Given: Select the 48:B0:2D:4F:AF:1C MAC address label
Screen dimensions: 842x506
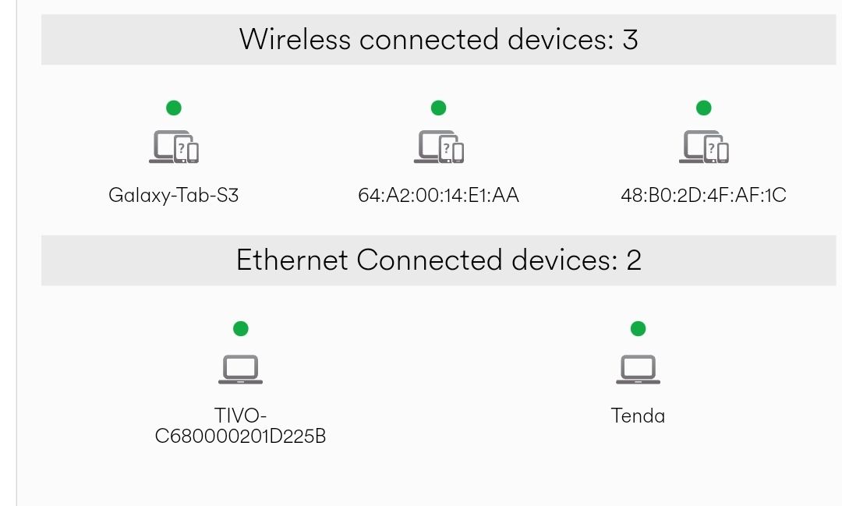Looking at the screenshot, I should coord(703,195).
